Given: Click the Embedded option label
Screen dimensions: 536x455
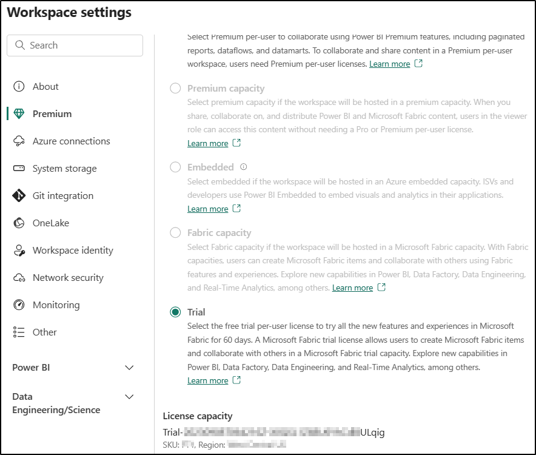Looking at the screenshot, I should click(x=210, y=167).
